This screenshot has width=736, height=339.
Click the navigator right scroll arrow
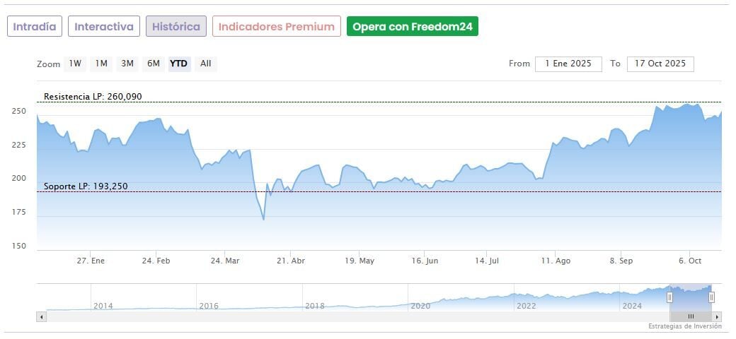pyautogui.click(x=718, y=316)
